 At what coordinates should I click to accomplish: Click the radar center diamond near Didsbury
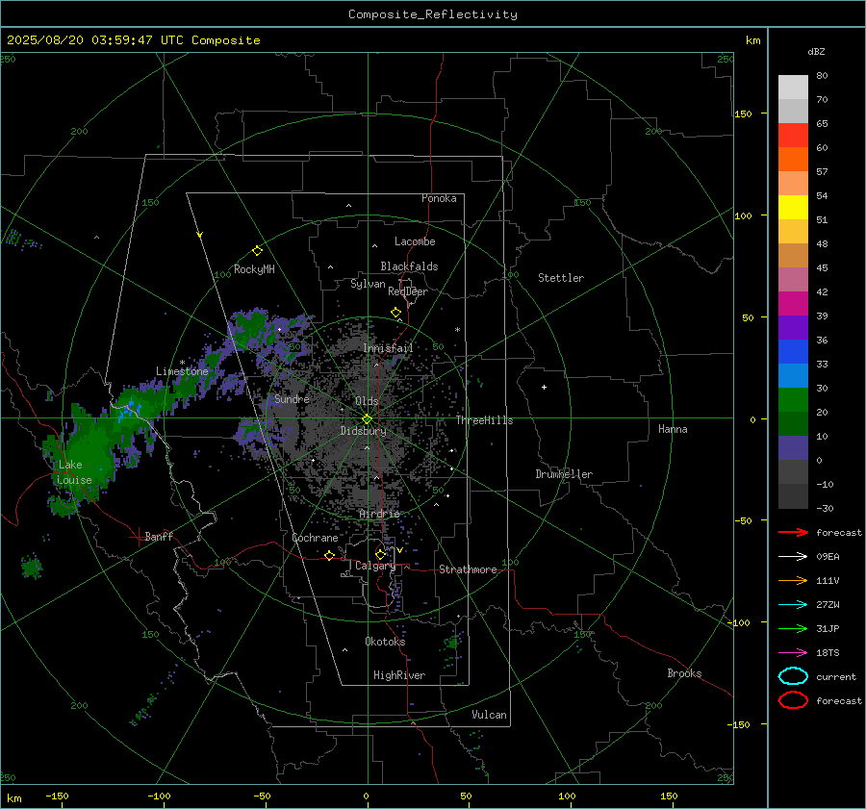(368, 419)
